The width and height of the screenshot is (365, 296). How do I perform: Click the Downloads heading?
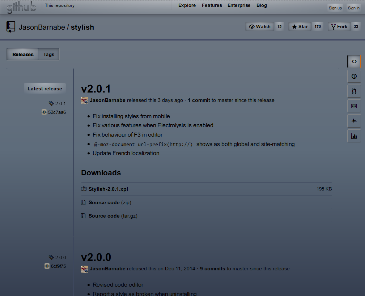[101, 173]
